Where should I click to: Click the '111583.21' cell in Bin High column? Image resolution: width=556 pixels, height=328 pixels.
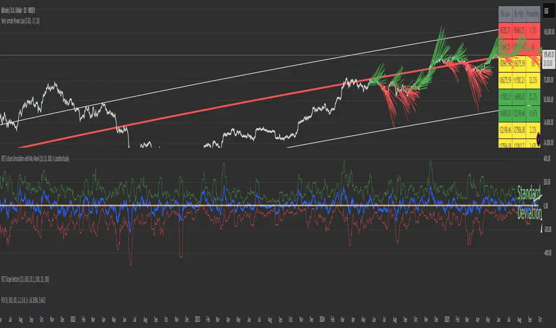click(x=519, y=81)
